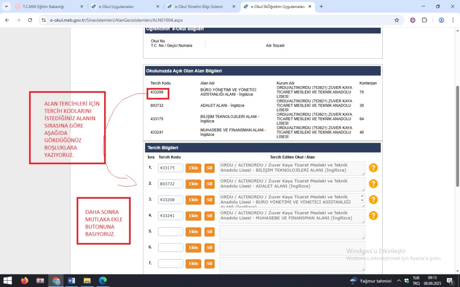Viewport: 460px width, 287px height.
Task: Switch to the T.C. Millî Eğitim Bakanlığı tab
Action: [45, 7]
